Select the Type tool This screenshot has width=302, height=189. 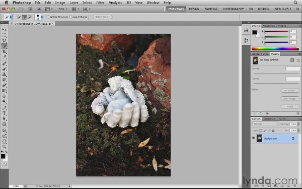click(4, 113)
